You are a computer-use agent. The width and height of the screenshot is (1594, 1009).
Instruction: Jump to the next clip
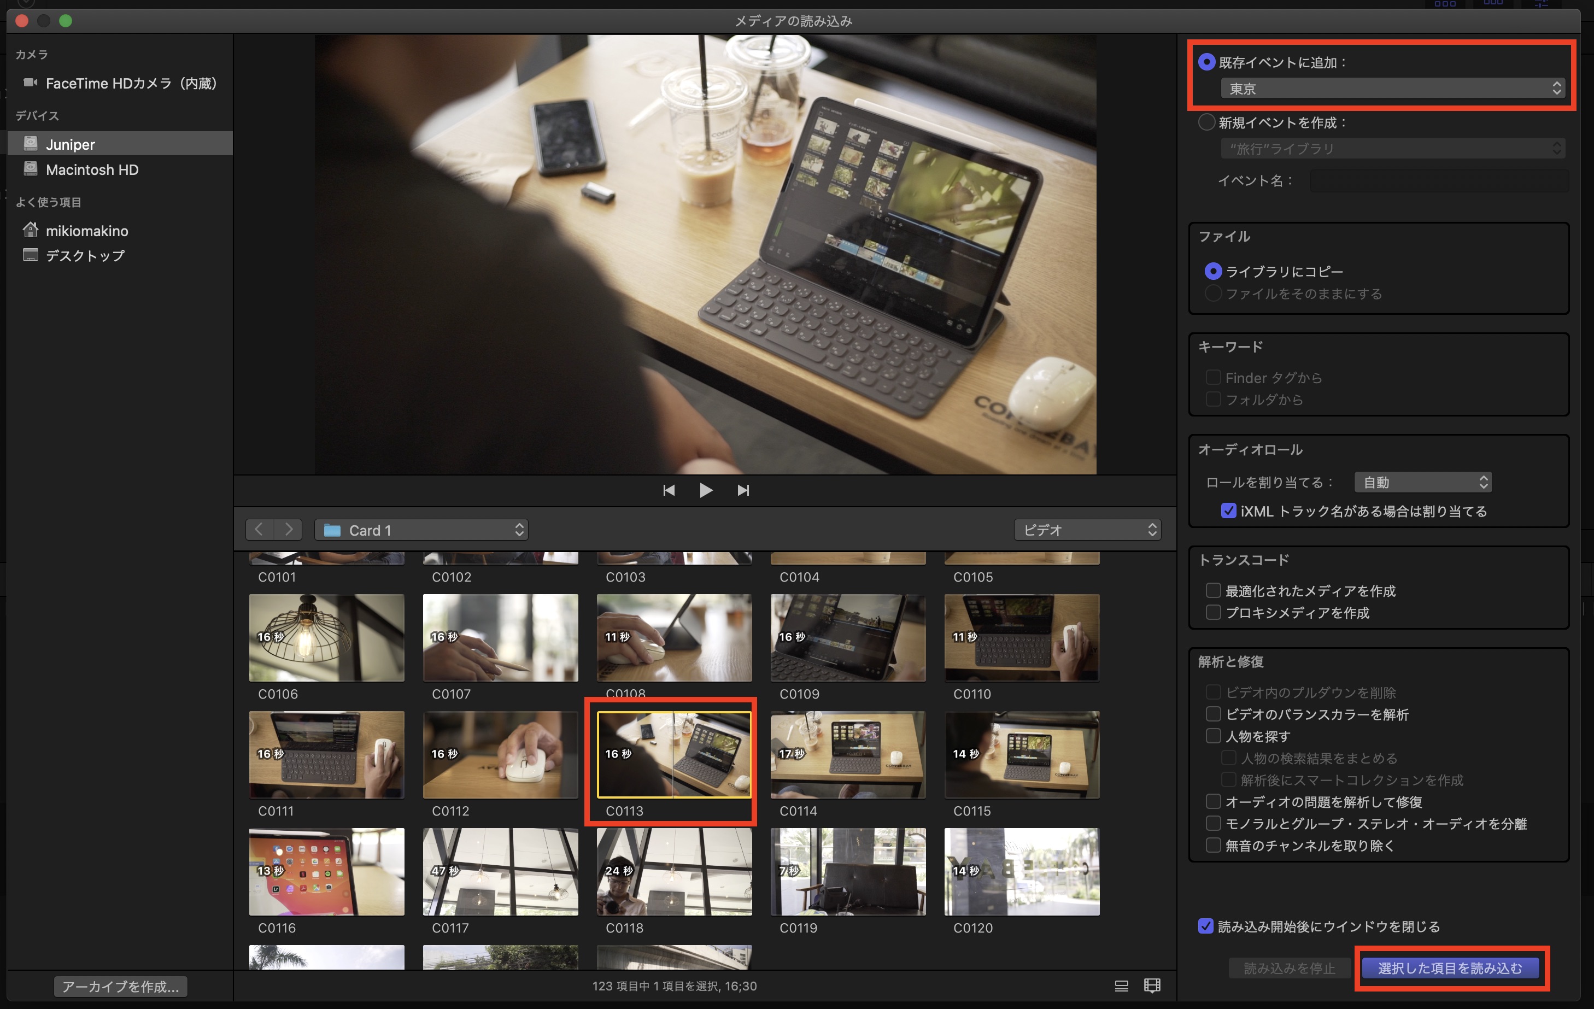point(743,490)
